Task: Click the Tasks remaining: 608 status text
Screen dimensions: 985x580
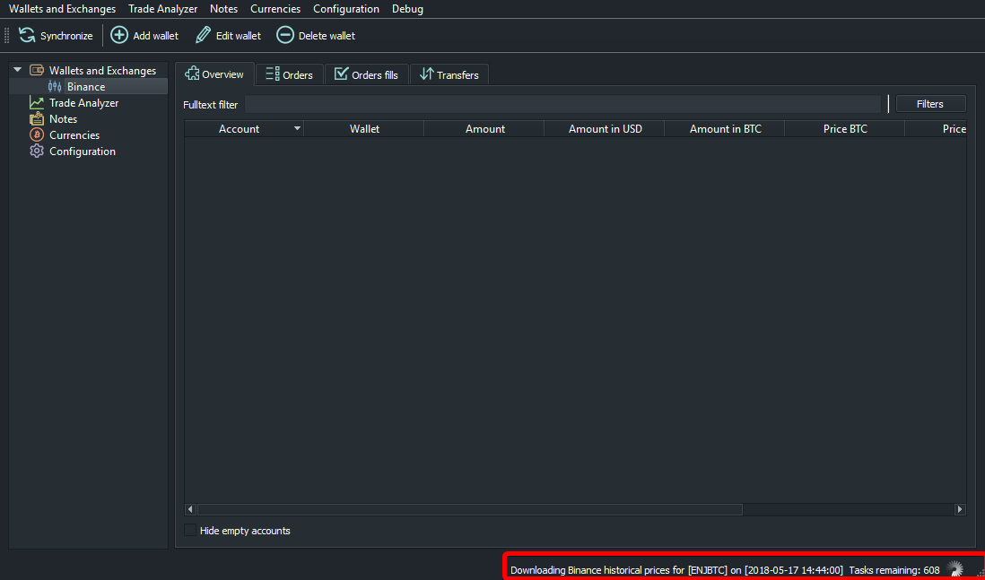Action: click(893, 570)
